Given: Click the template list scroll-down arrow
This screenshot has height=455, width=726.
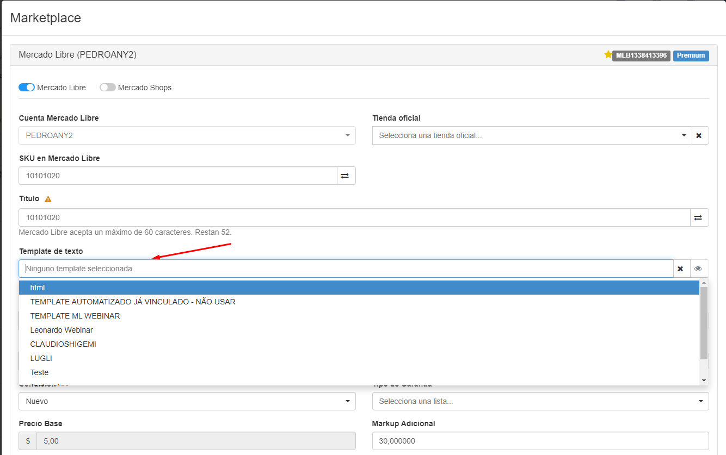Looking at the screenshot, I should coord(704,381).
